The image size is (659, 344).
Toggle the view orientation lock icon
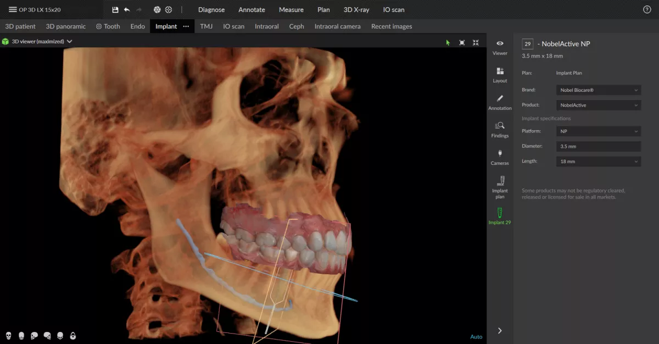72,335
